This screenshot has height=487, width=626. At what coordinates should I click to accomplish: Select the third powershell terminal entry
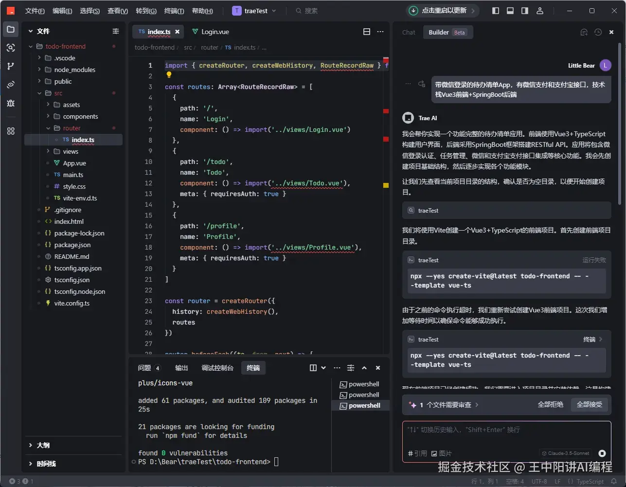pos(360,406)
